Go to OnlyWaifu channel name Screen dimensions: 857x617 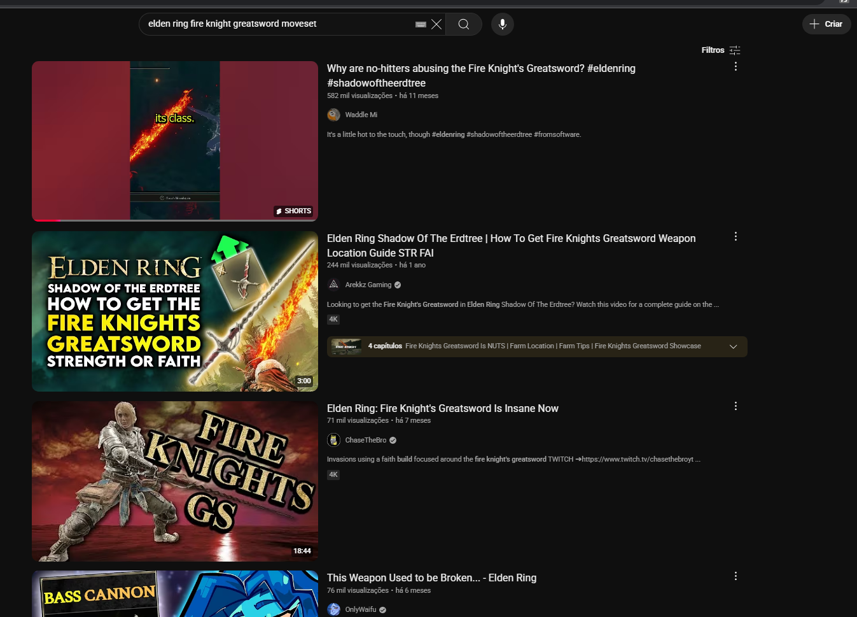point(361,609)
